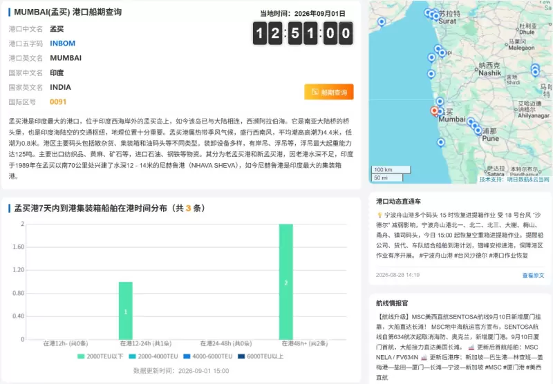Click the port Chinese name value 孟买

57,29
